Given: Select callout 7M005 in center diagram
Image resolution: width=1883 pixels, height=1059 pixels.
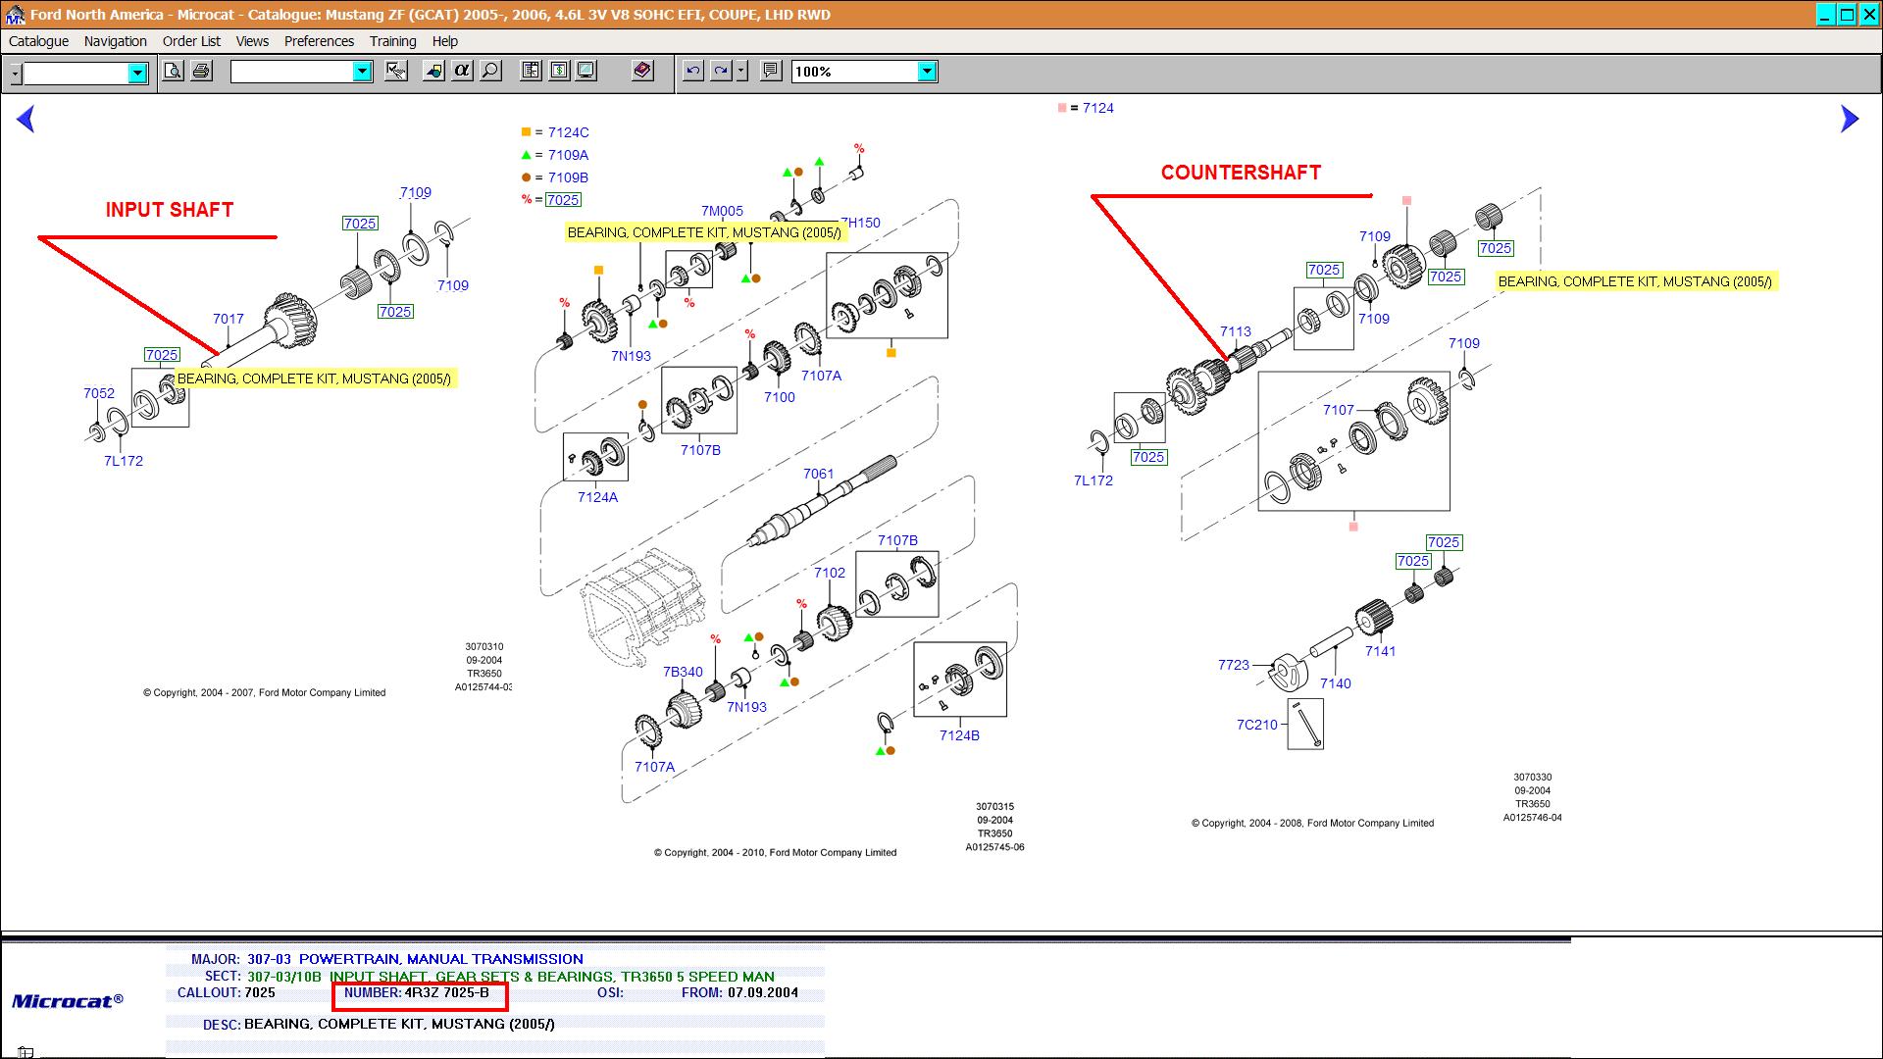Looking at the screenshot, I should (x=722, y=211).
